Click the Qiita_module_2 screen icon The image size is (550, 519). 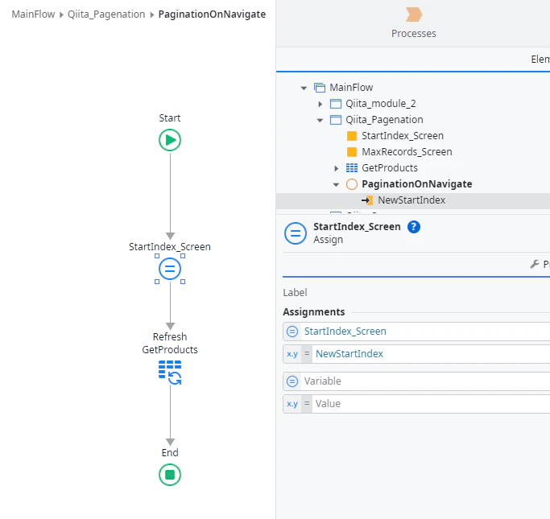pos(336,104)
